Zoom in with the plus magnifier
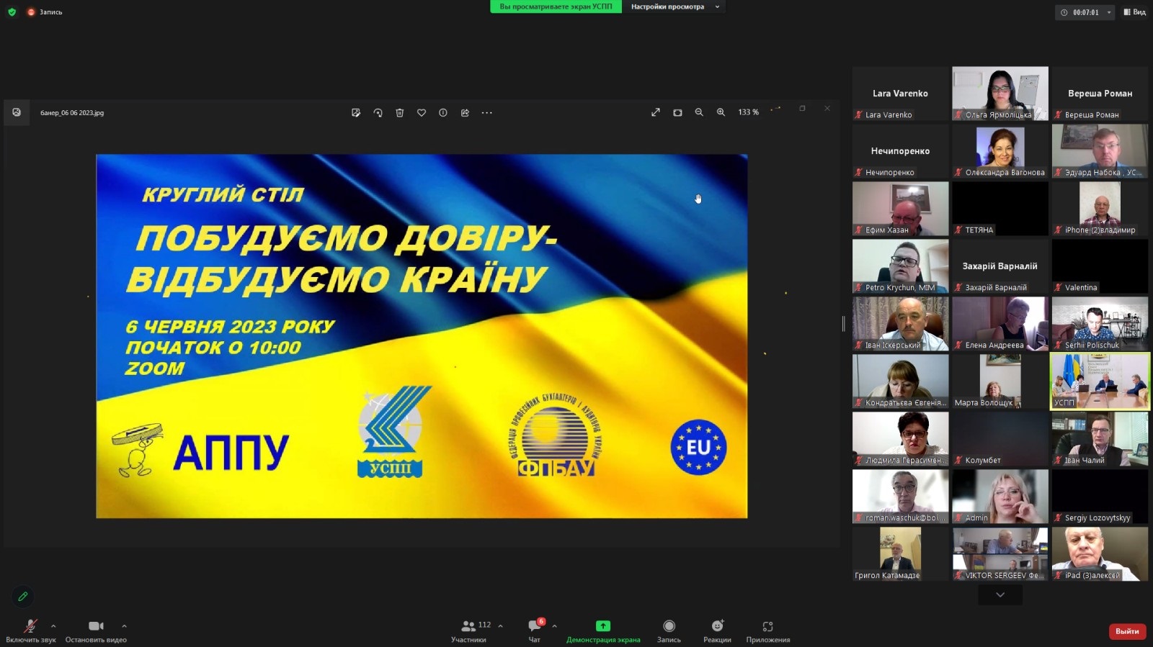The height and width of the screenshot is (647, 1153). pos(721,112)
